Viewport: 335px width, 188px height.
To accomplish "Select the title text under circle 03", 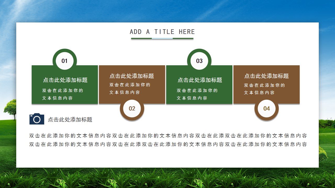I will pyautogui.click(x=200, y=80).
